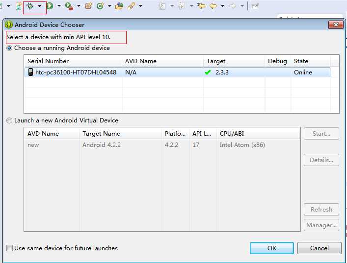Click the OK button
The height and width of the screenshot is (263, 347).
[x=272, y=248]
